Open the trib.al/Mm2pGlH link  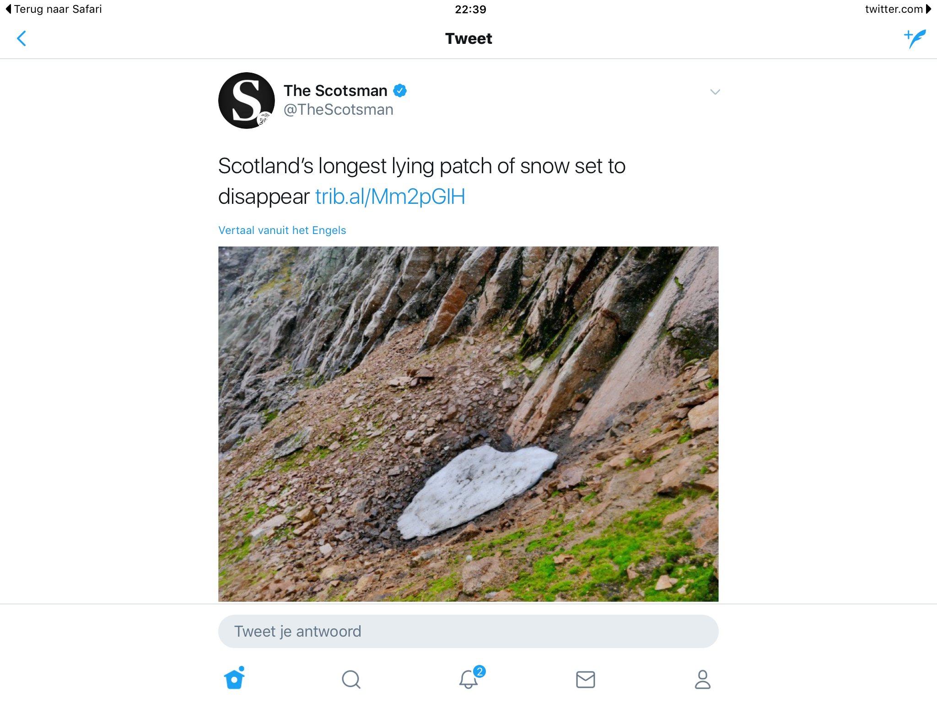390,197
